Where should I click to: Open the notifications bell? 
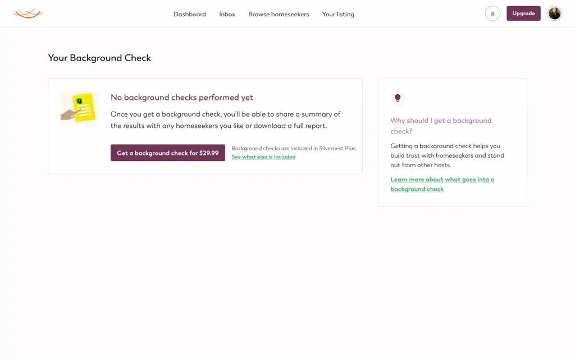(492, 13)
